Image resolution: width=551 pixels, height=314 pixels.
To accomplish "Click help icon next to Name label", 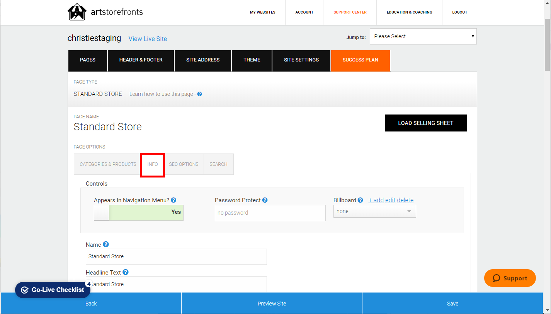I will point(105,244).
